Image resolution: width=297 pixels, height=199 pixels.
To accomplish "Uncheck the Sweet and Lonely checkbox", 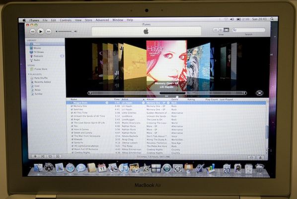I will pyautogui.click(x=72, y=133).
